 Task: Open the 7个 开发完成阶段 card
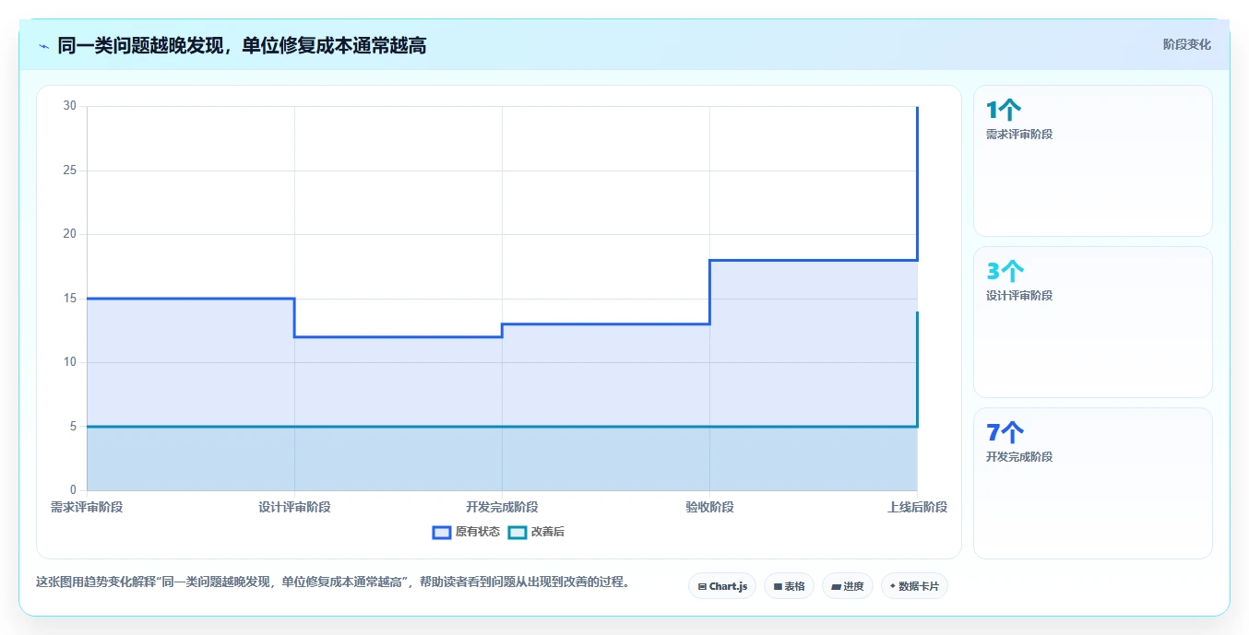click(x=1092, y=483)
